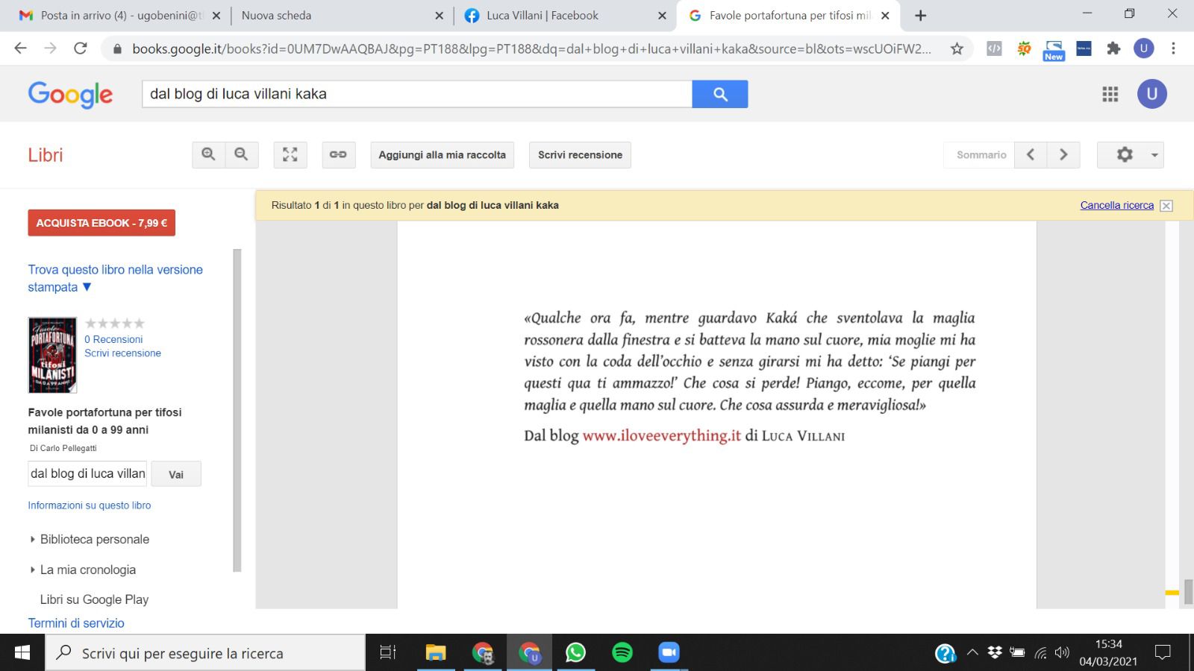This screenshot has width=1194, height=671.
Task: Reload the page
Action: click(81, 48)
